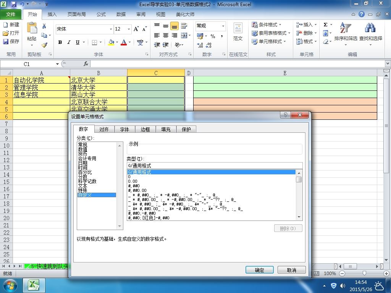Viewport: 391px width, 293px height.
Task: Click the Sort and Filter (排序和筛选) icon
Action: point(346,27)
